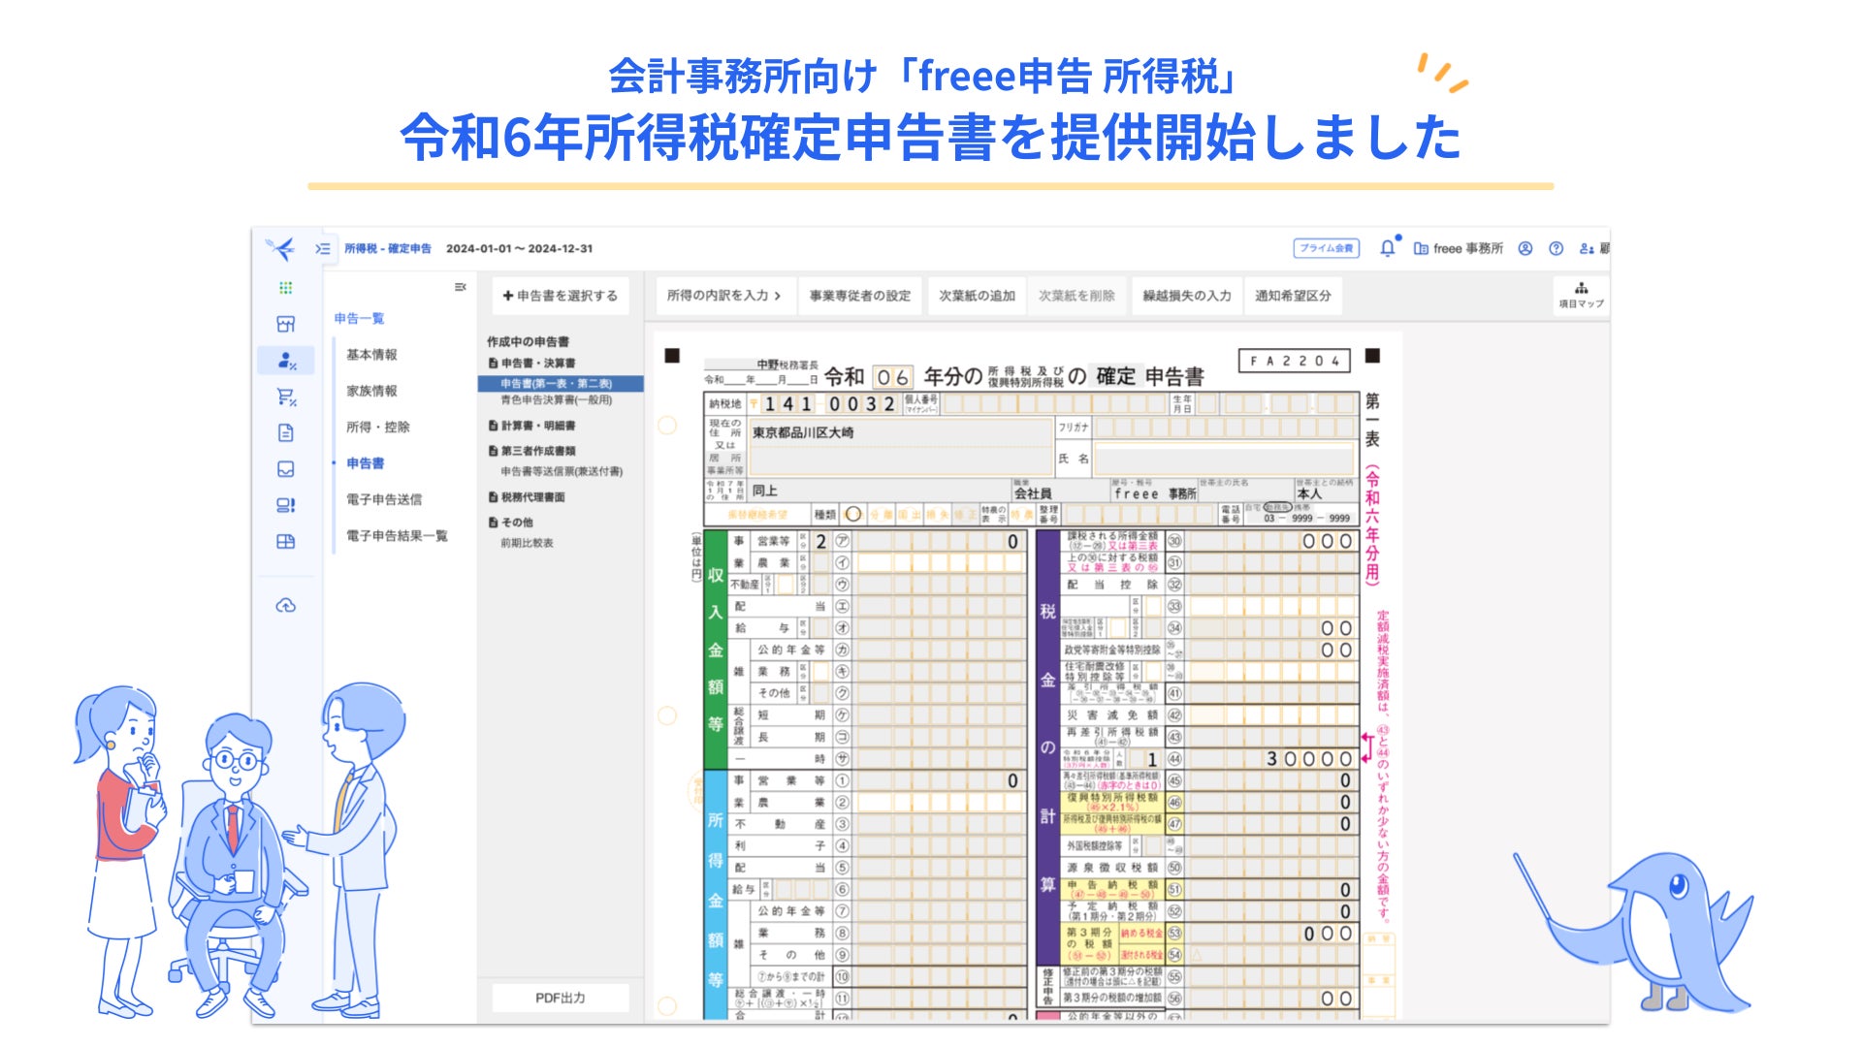
Task: Select 電子申告送信 in the navigation menu
Action: pos(384,499)
